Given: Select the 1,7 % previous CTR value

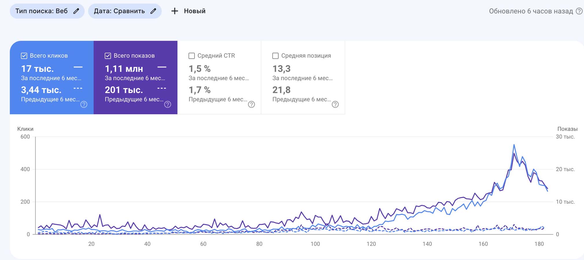Looking at the screenshot, I should coord(199,90).
